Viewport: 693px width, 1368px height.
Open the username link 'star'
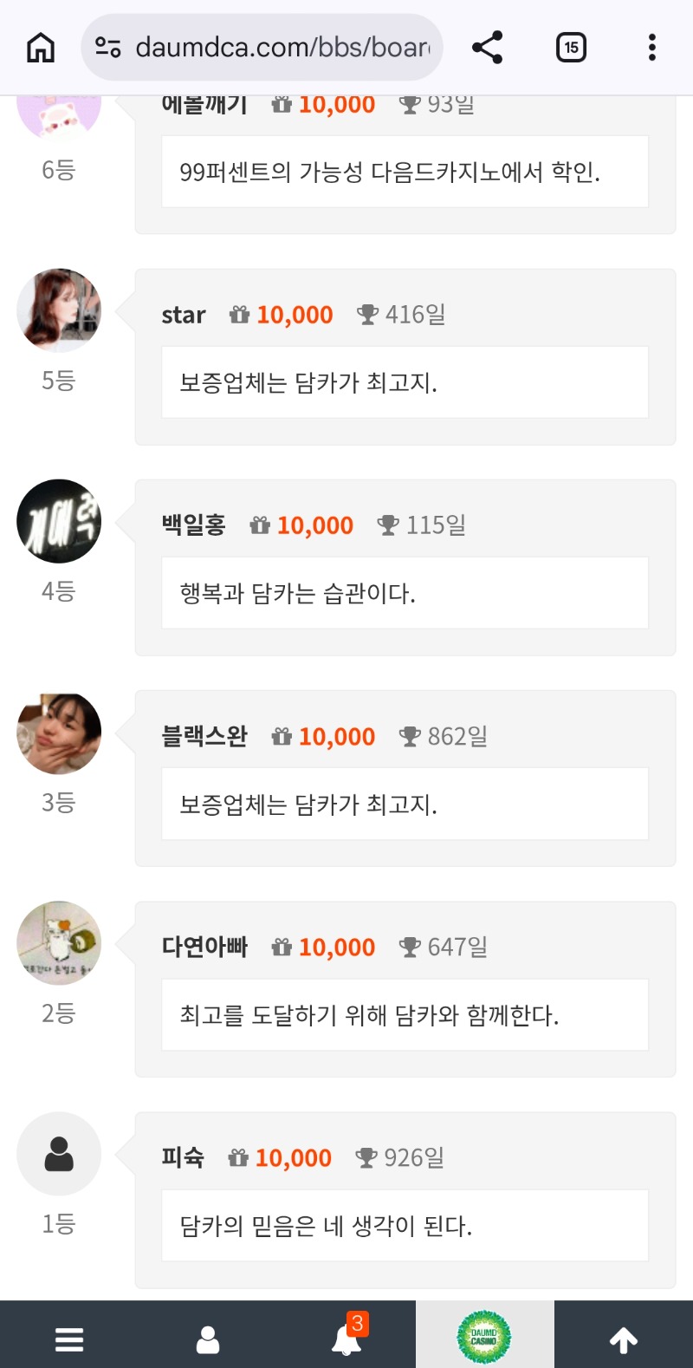pos(184,315)
